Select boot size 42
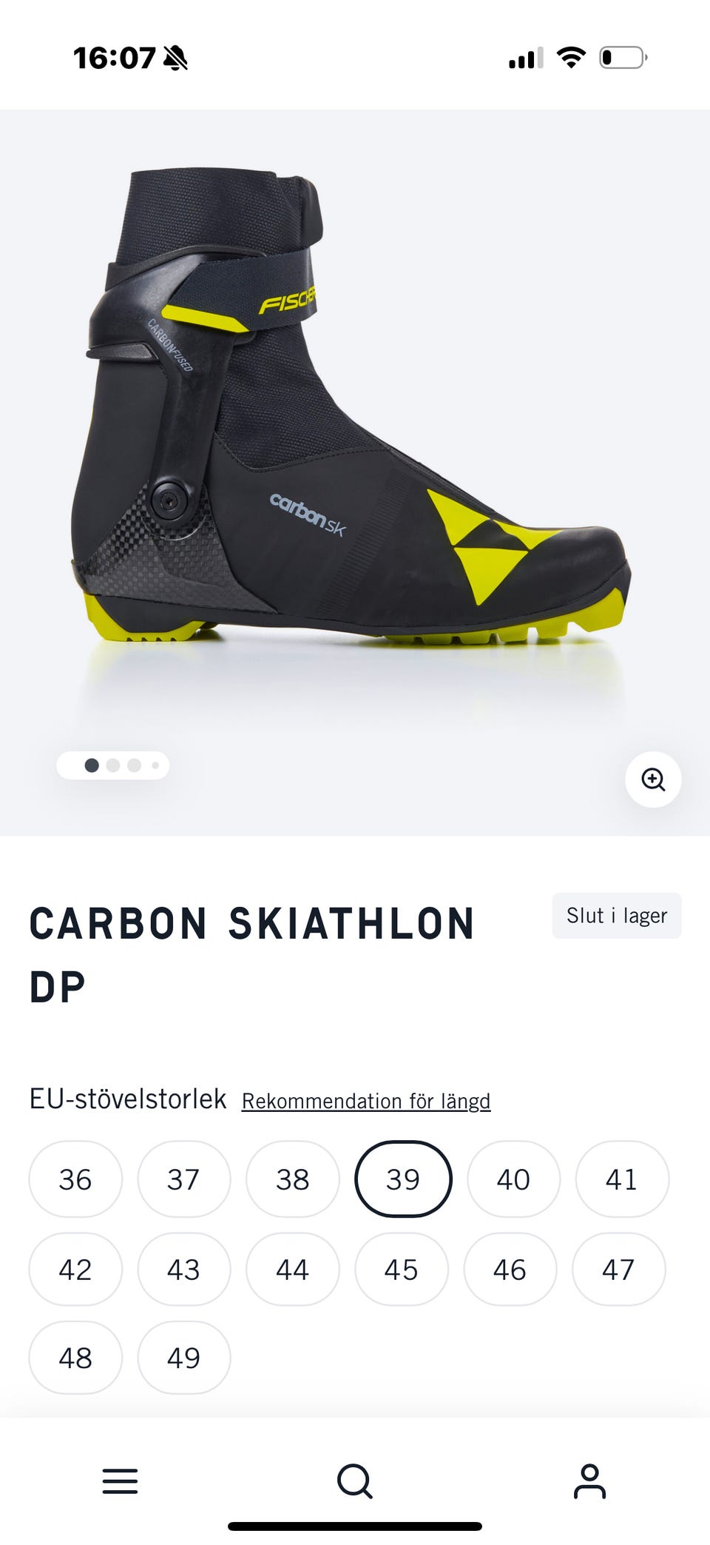This screenshot has width=710, height=1545. [x=75, y=1270]
